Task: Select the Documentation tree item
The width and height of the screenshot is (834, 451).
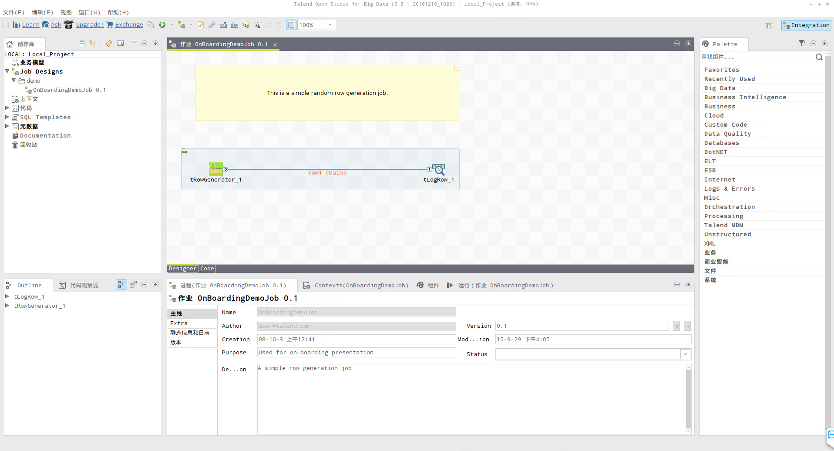Action: click(x=45, y=135)
